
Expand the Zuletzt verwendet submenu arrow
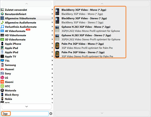[52, 10]
